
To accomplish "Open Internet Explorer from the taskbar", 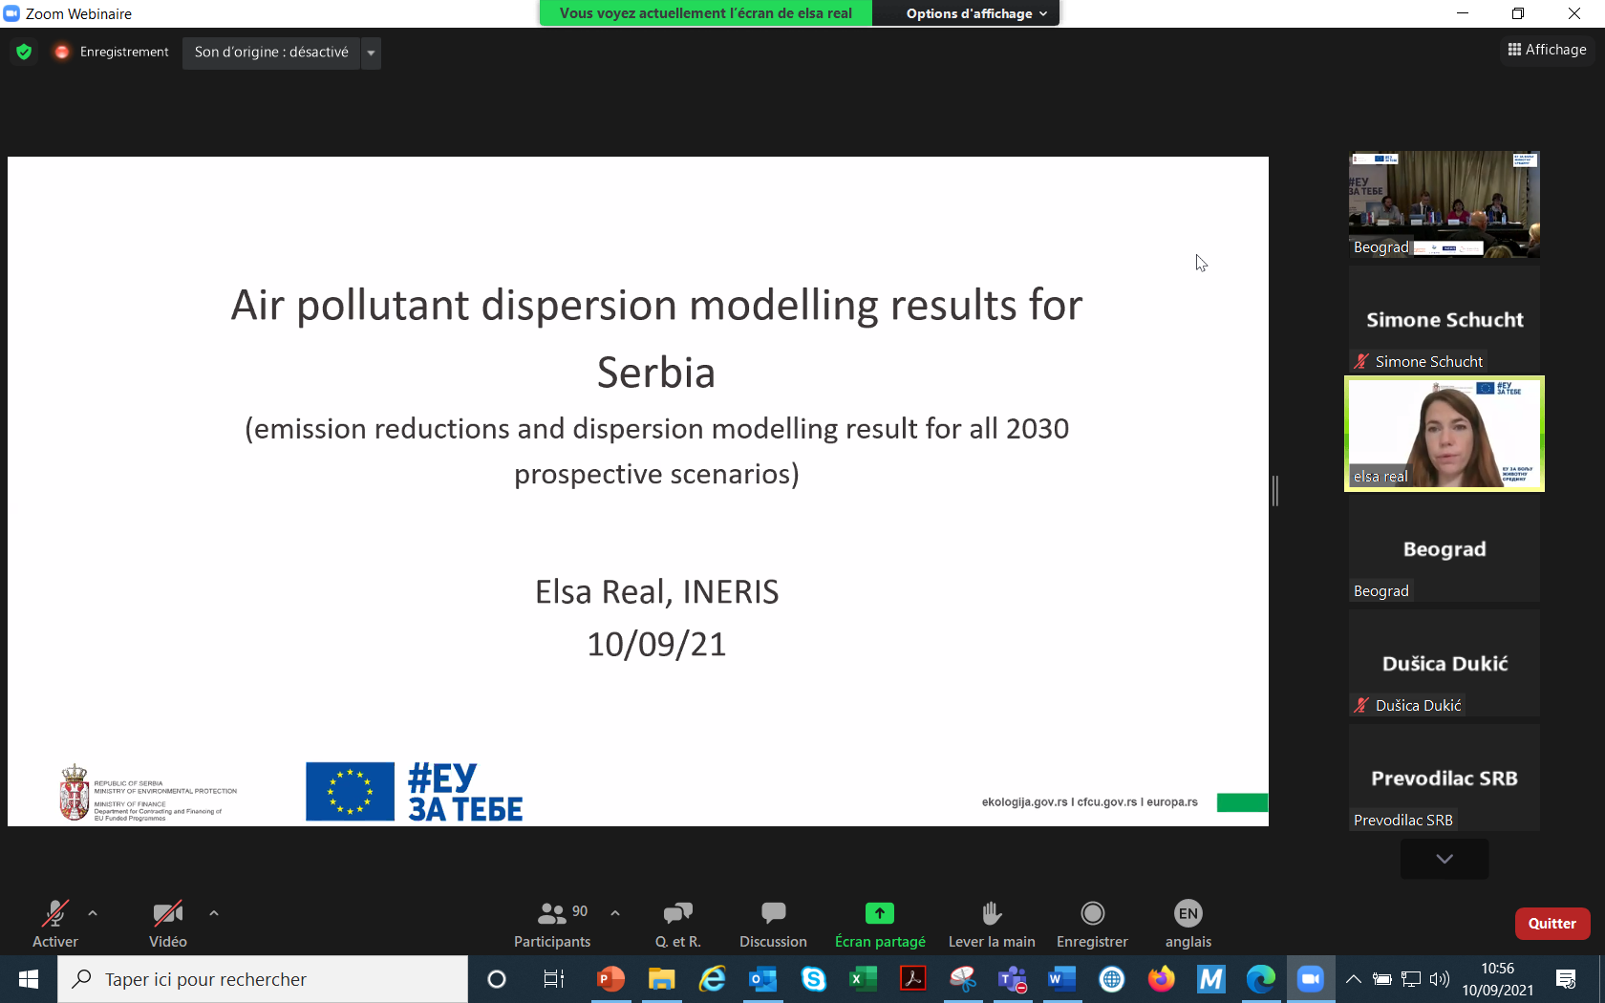I will point(713,979).
